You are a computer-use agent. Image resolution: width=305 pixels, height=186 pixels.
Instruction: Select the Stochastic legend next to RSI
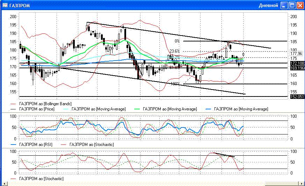click(x=87, y=145)
